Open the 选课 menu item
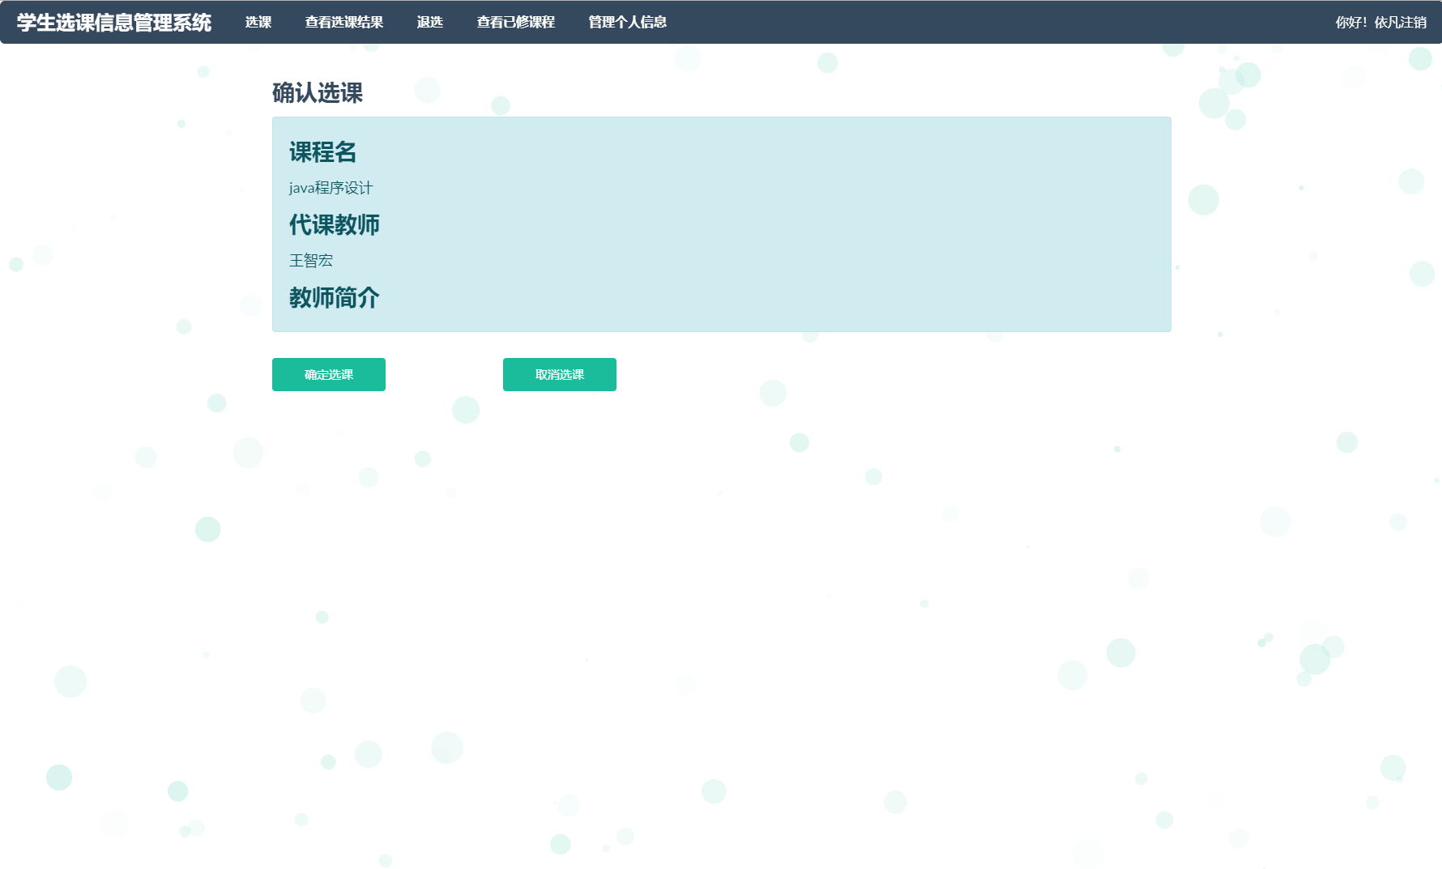Viewport: 1442px width, 869px height. pos(258,22)
